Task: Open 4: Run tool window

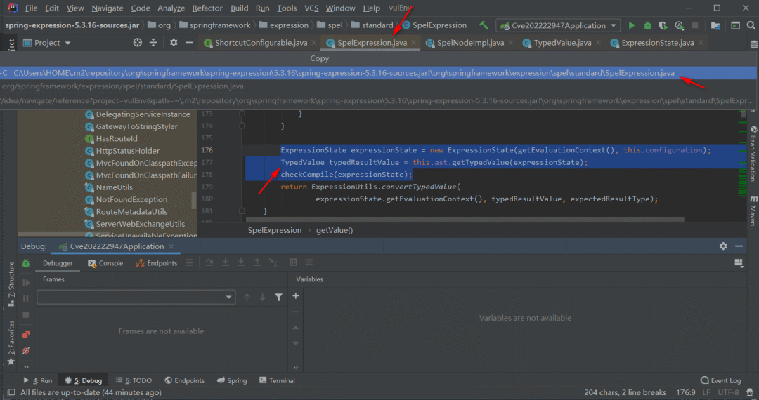Action: point(38,380)
